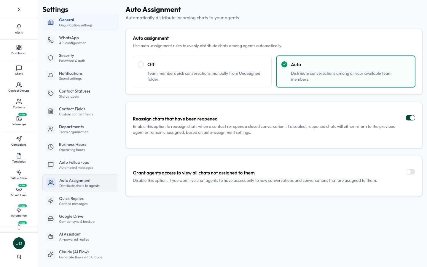This screenshot has height=267, width=427.
Task: Show more sidebar items with down chevron
Action: 19,229
